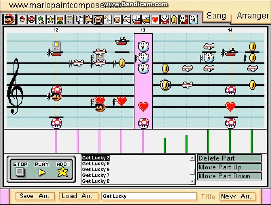
Task: Click the pink volume bar under measure 12
Action: click(x=56, y=141)
